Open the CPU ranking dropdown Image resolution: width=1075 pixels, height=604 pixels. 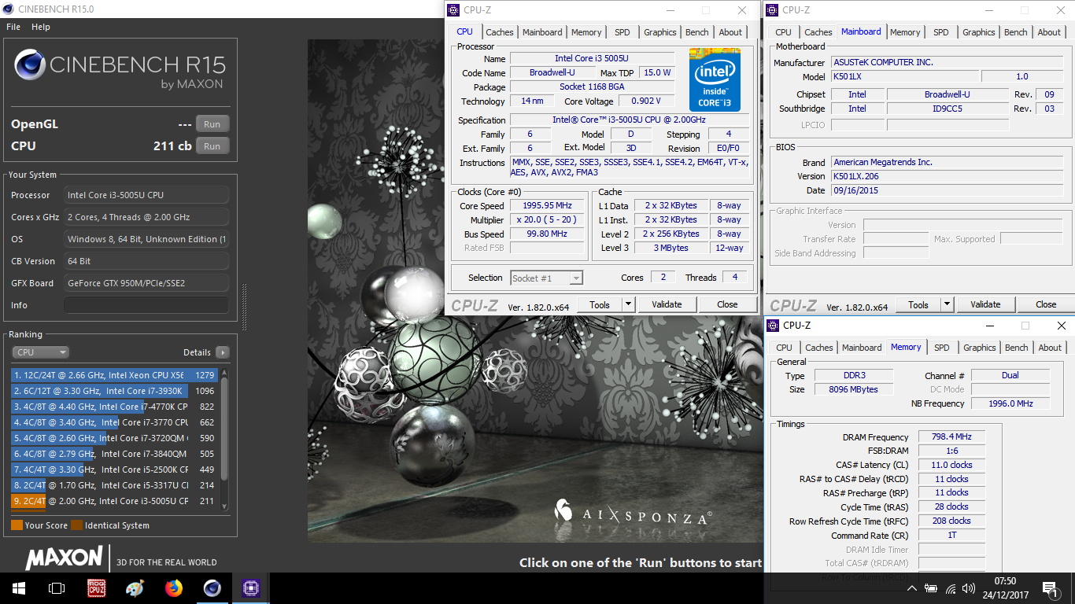tap(41, 352)
